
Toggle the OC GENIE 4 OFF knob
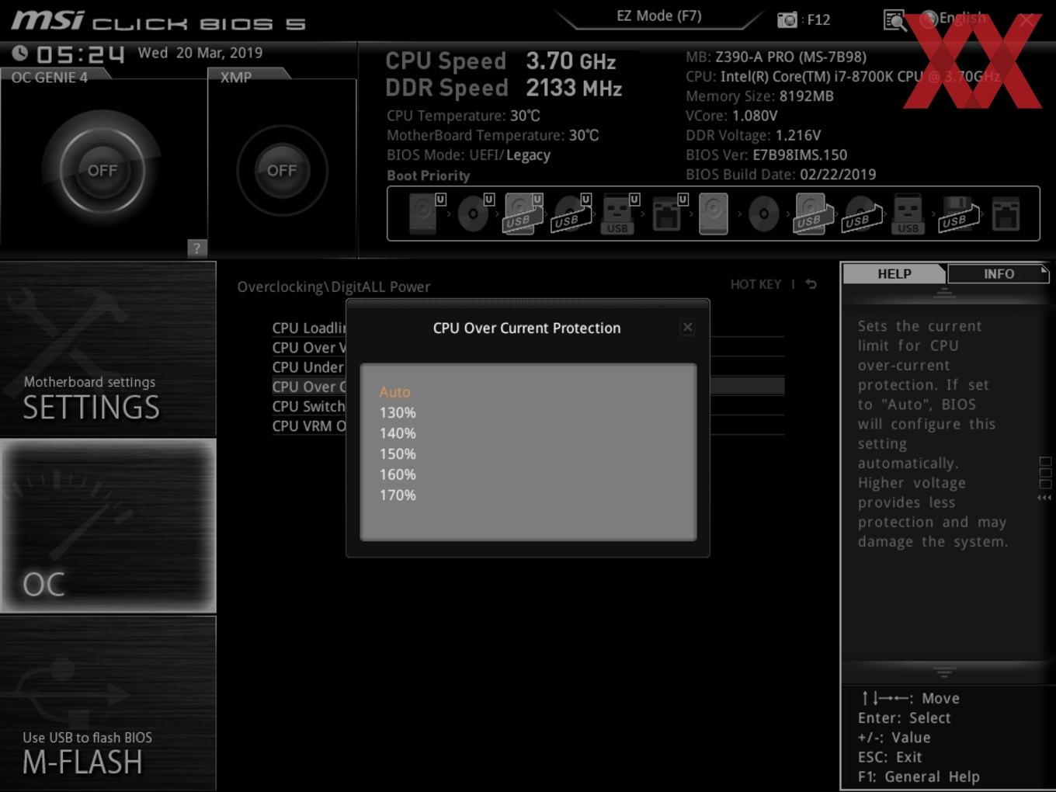[x=102, y=170]
